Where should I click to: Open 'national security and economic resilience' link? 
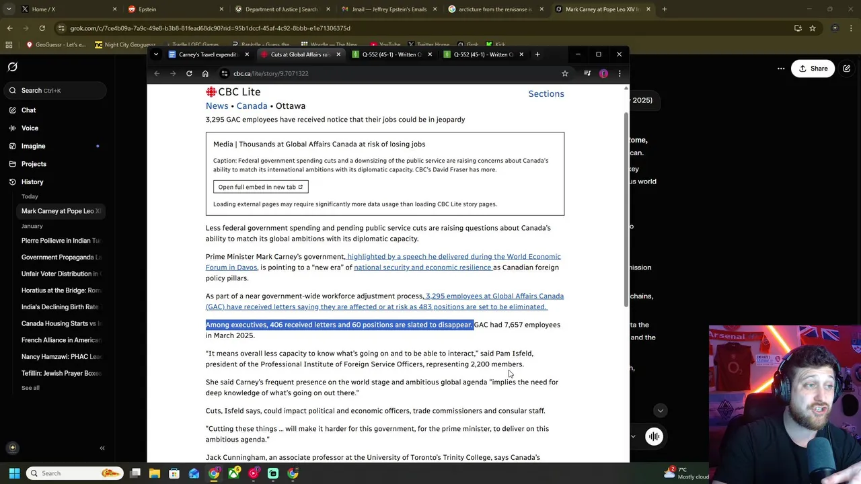pos(423,268)
